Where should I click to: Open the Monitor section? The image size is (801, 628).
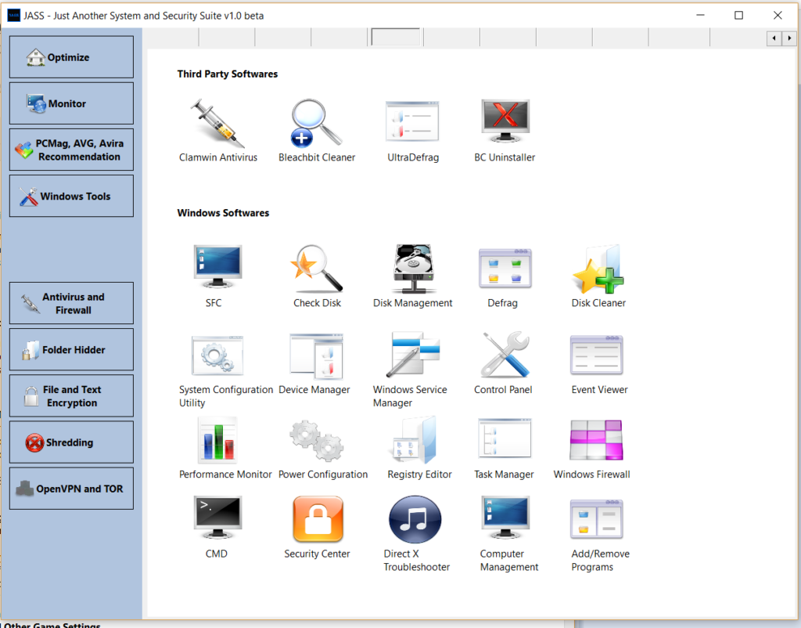click(71, 103)
